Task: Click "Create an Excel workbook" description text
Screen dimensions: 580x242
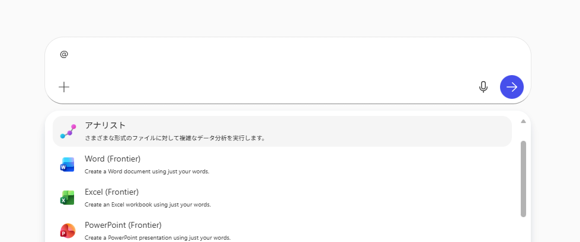Action: (148, 205)
